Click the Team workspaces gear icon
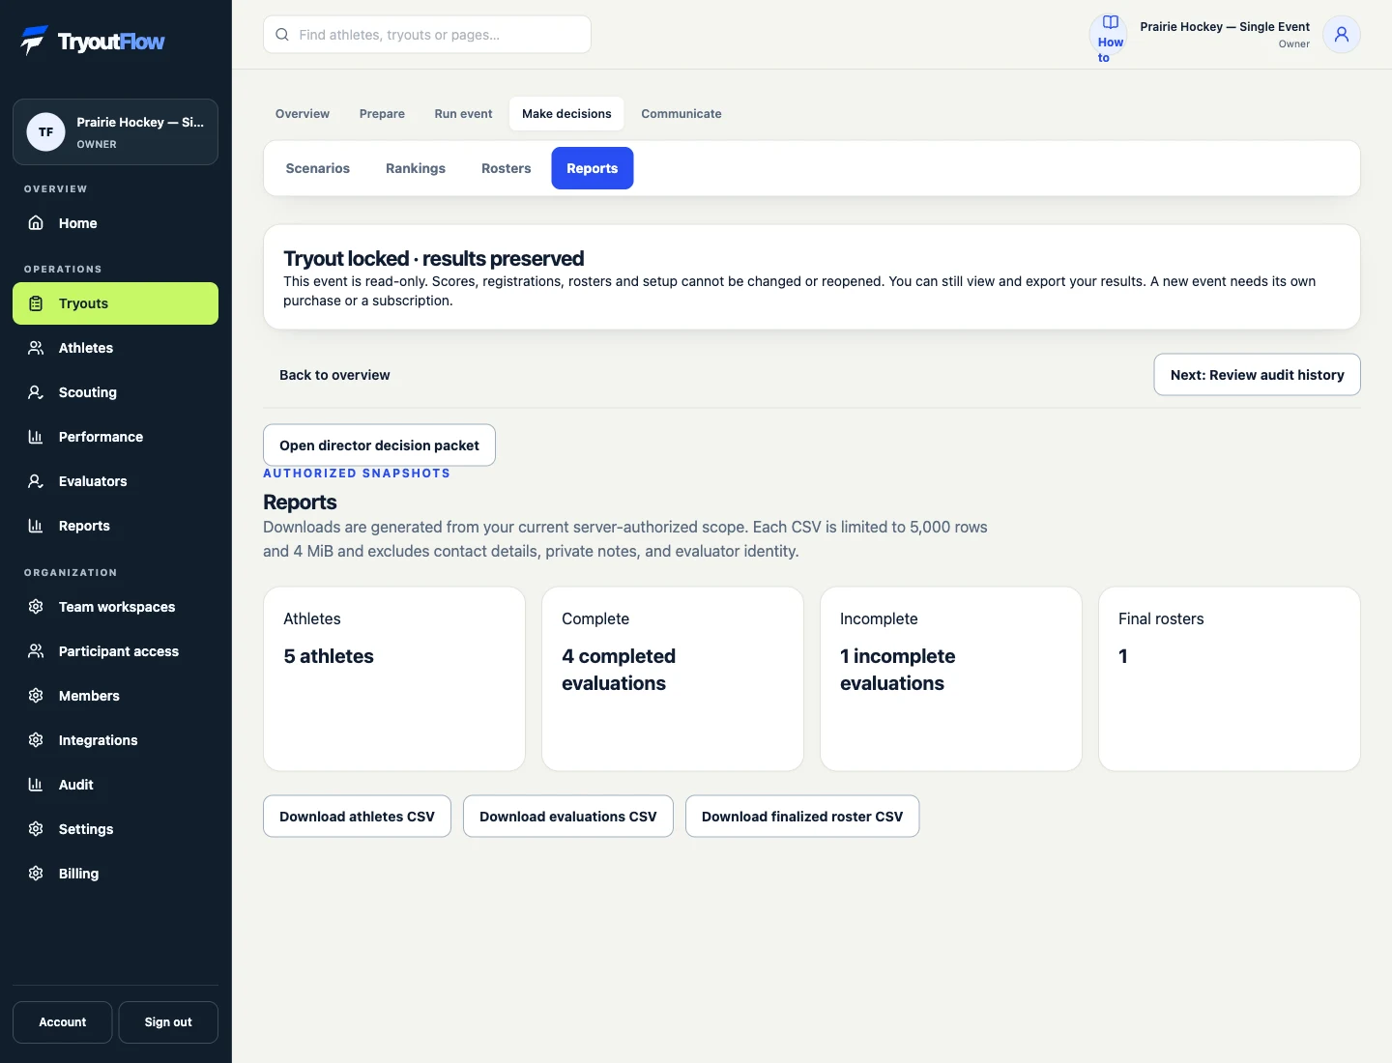Viewport: 1392px width, 1063px height. click(36, 607)
